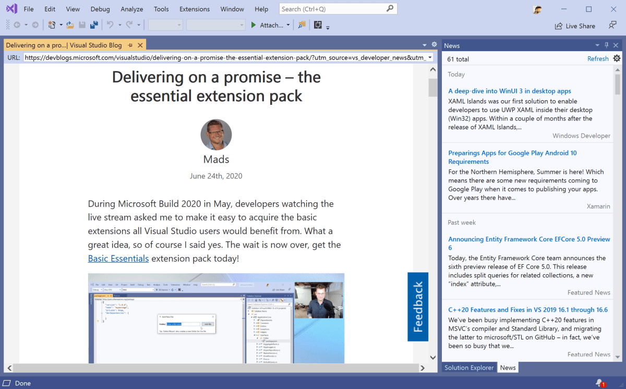
Task: Click the Save All toolbar icon
Action: tap(94, 25)
